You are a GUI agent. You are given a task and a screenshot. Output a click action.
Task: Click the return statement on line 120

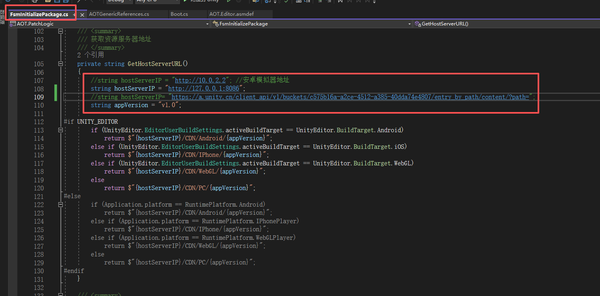point(180,188)
